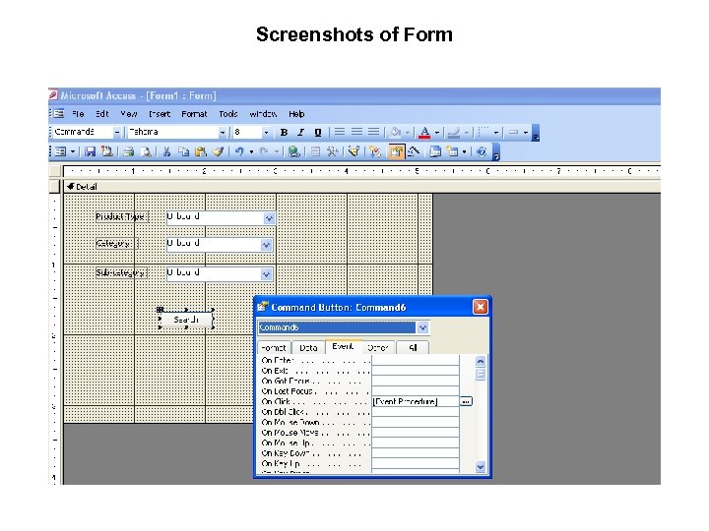Image resolution: width=709 pixels, height=531 pixels.
Task: Expand the View button dropdown arrow
Action: tap(72, 151)
